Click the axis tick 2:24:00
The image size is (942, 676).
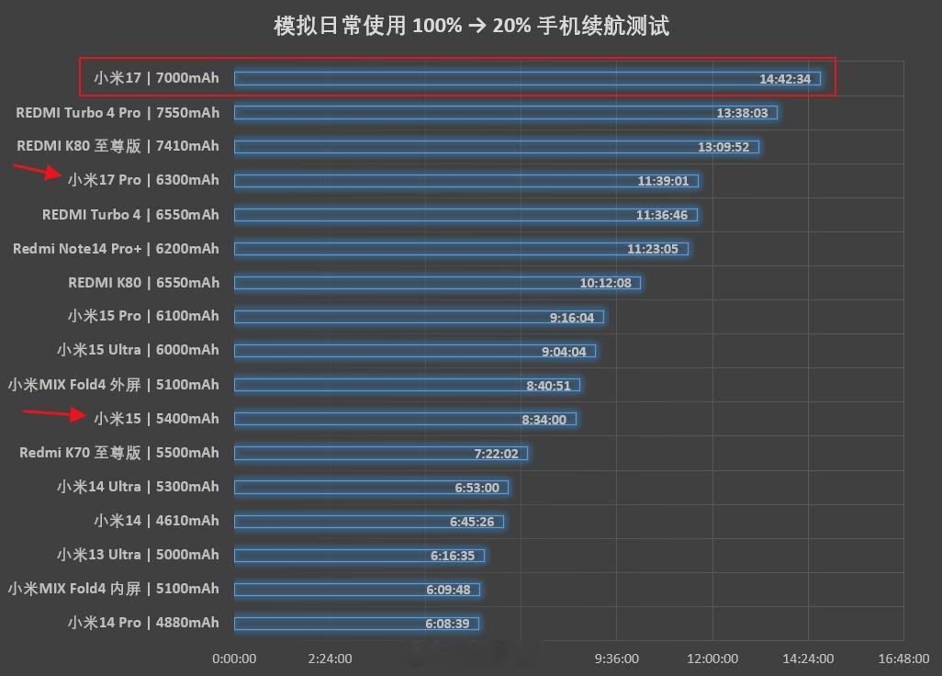coord(330,659)
